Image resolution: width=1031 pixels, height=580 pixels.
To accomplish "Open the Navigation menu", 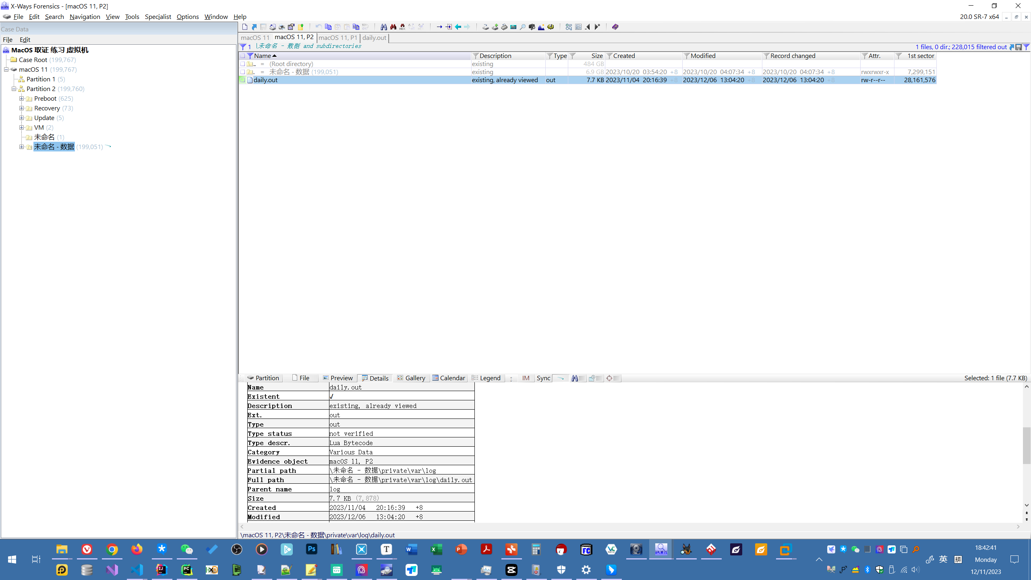I will coord(84,16).
